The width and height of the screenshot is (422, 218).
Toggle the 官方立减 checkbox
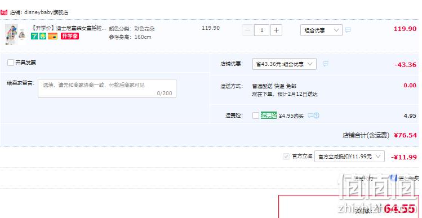[286, 157]
